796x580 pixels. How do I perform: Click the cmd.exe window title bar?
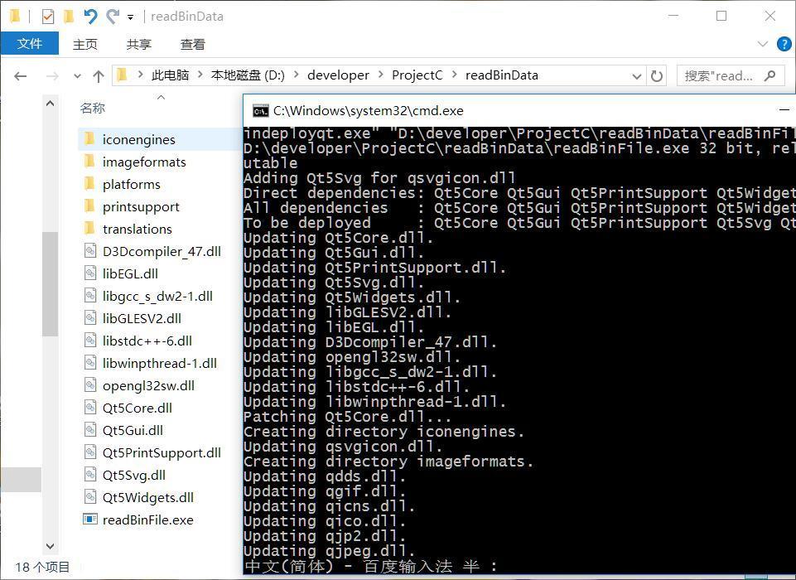click(x=518, y=110)
